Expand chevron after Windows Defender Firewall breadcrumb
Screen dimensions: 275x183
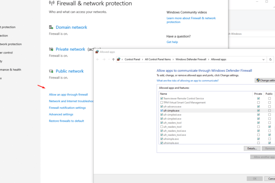(x=209, y=59)
